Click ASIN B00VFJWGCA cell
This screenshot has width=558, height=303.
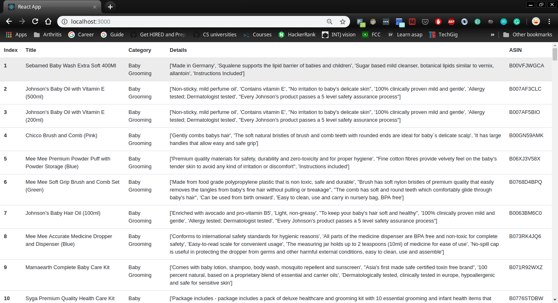[527, 66]
